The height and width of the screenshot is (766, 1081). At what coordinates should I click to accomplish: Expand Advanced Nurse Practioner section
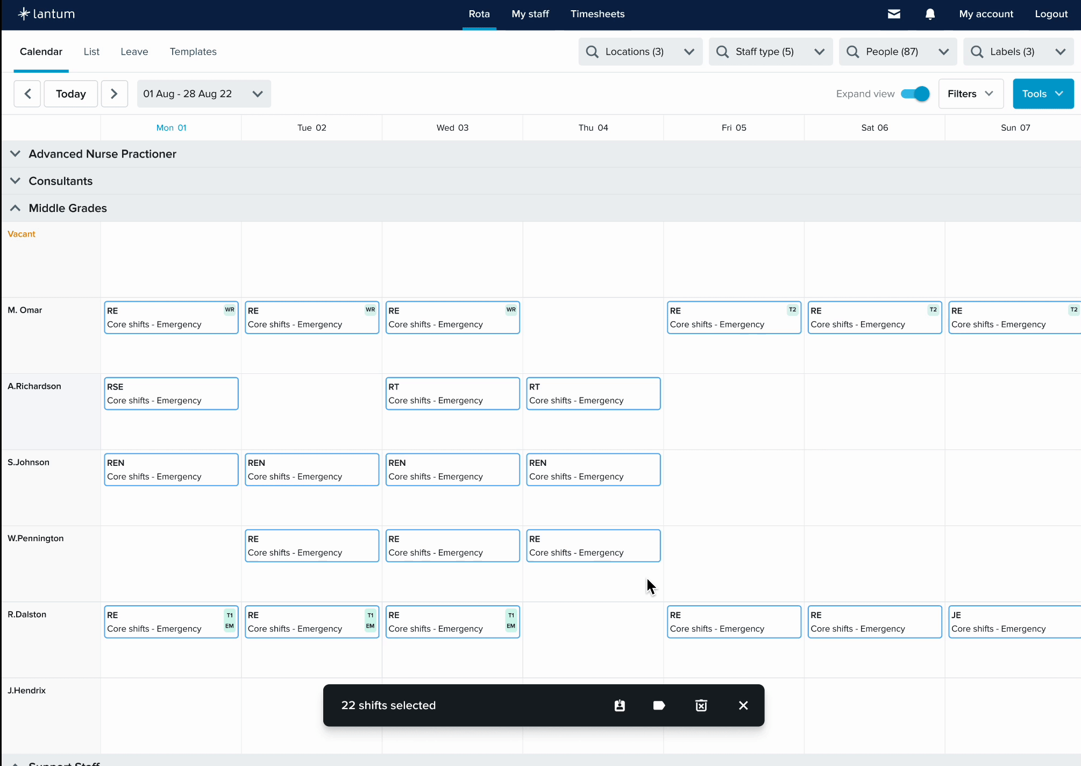coord(16,154)
